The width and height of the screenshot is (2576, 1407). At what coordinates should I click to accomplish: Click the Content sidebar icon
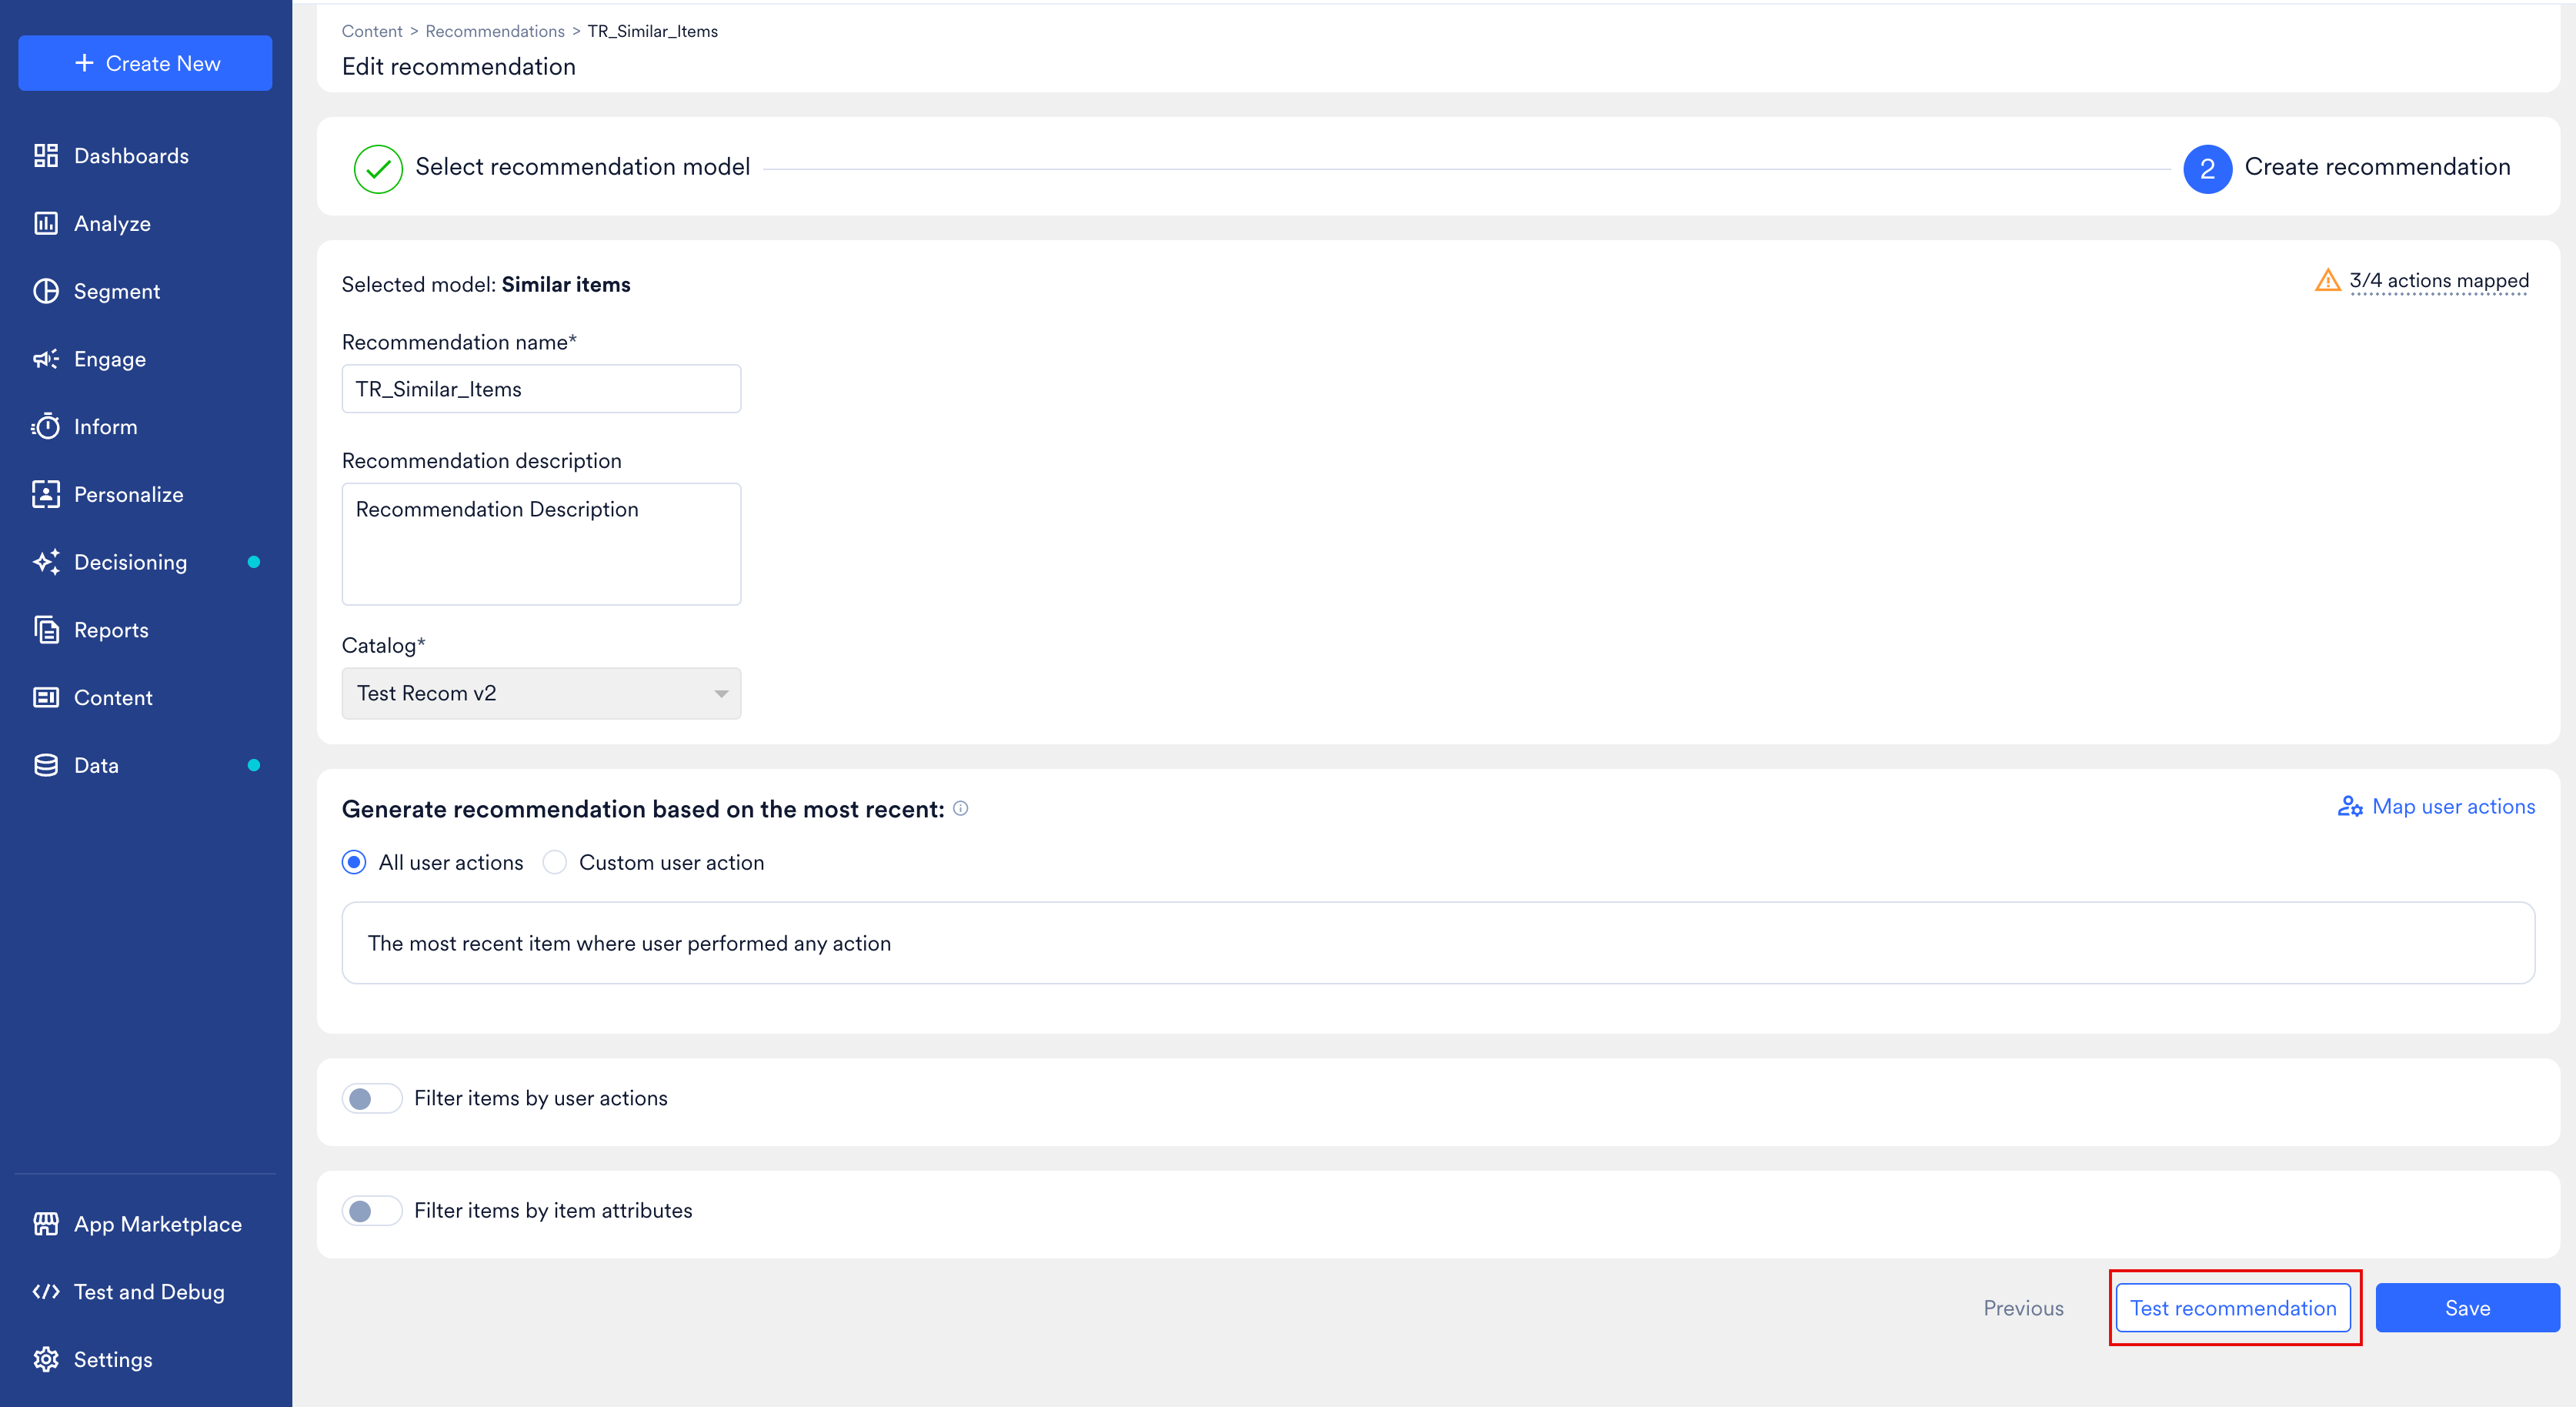(x=46, y=697)
